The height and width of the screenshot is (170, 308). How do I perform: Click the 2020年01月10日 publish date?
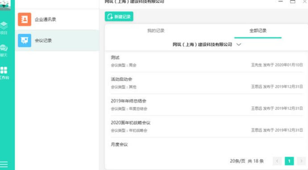click(x=289, y=65)
